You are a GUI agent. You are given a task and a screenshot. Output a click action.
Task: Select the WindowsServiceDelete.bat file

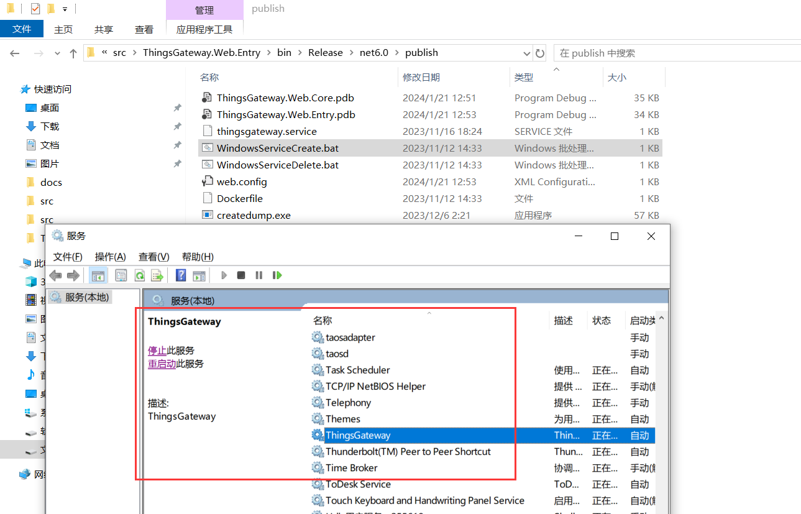click(277, 165)
